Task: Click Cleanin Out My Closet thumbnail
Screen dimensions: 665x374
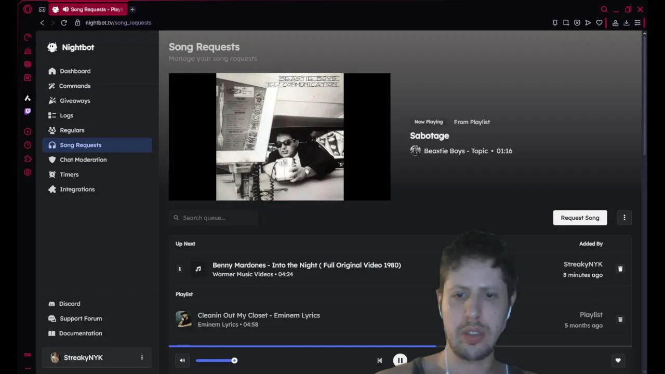Action: click(183, 319)
